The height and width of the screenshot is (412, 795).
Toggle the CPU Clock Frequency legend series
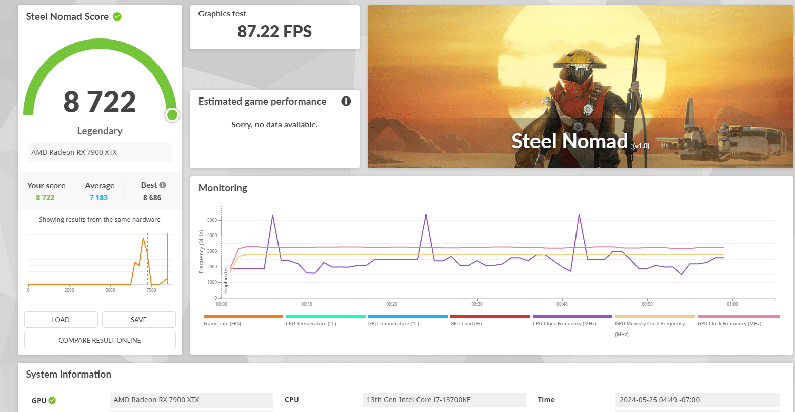tap(564, 324)
